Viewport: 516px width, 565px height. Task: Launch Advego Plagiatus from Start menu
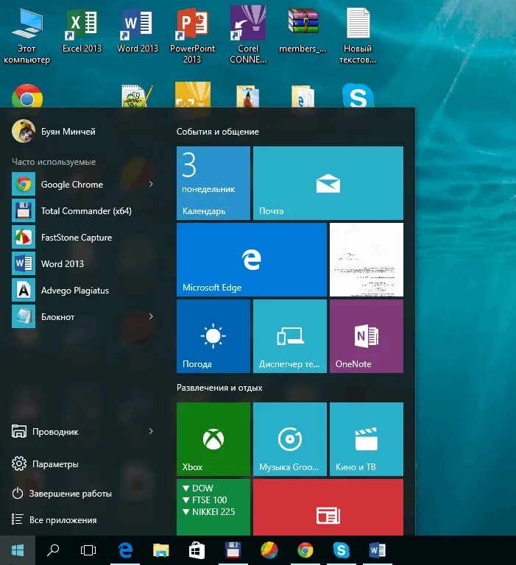pos(83,290)
